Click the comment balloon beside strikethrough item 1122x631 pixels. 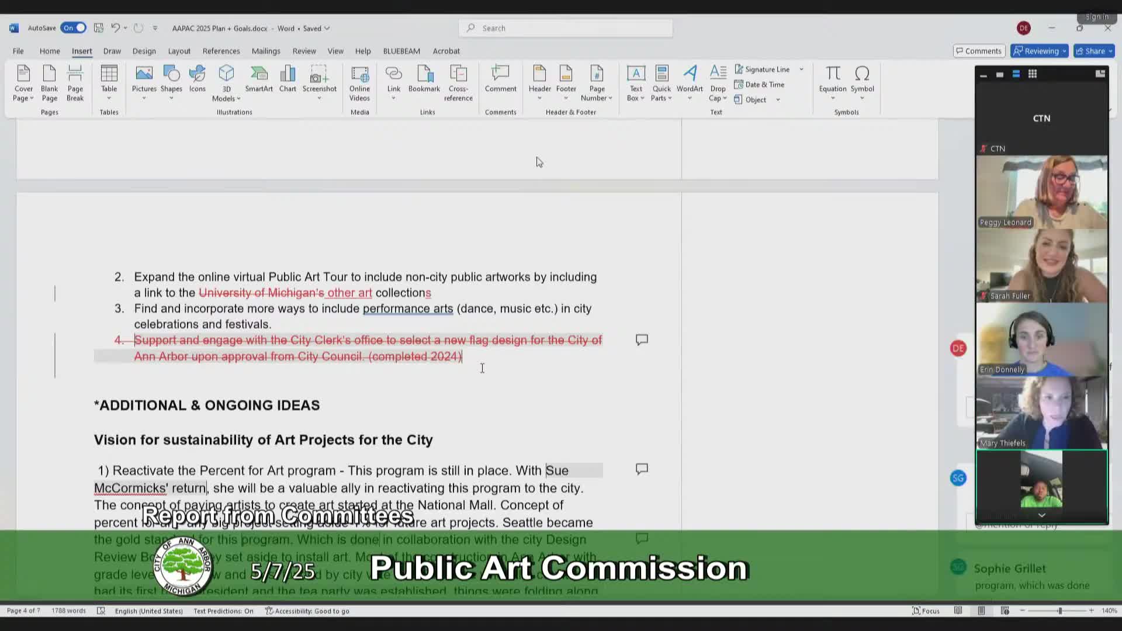(x=642, y=339)
